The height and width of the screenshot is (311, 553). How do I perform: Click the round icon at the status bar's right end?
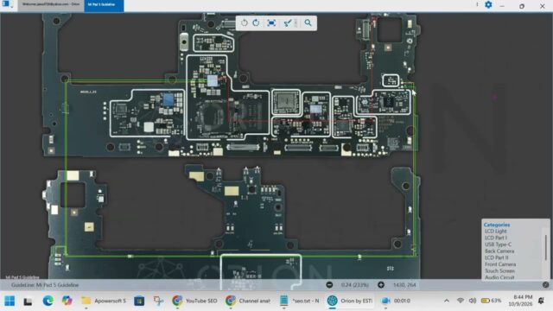[545, 284]
